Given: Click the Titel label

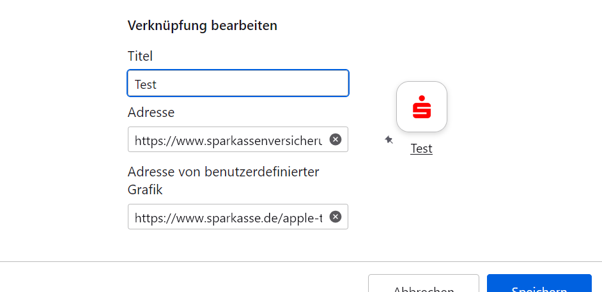Looking at the screenshot, I should (x=140, y=56).
